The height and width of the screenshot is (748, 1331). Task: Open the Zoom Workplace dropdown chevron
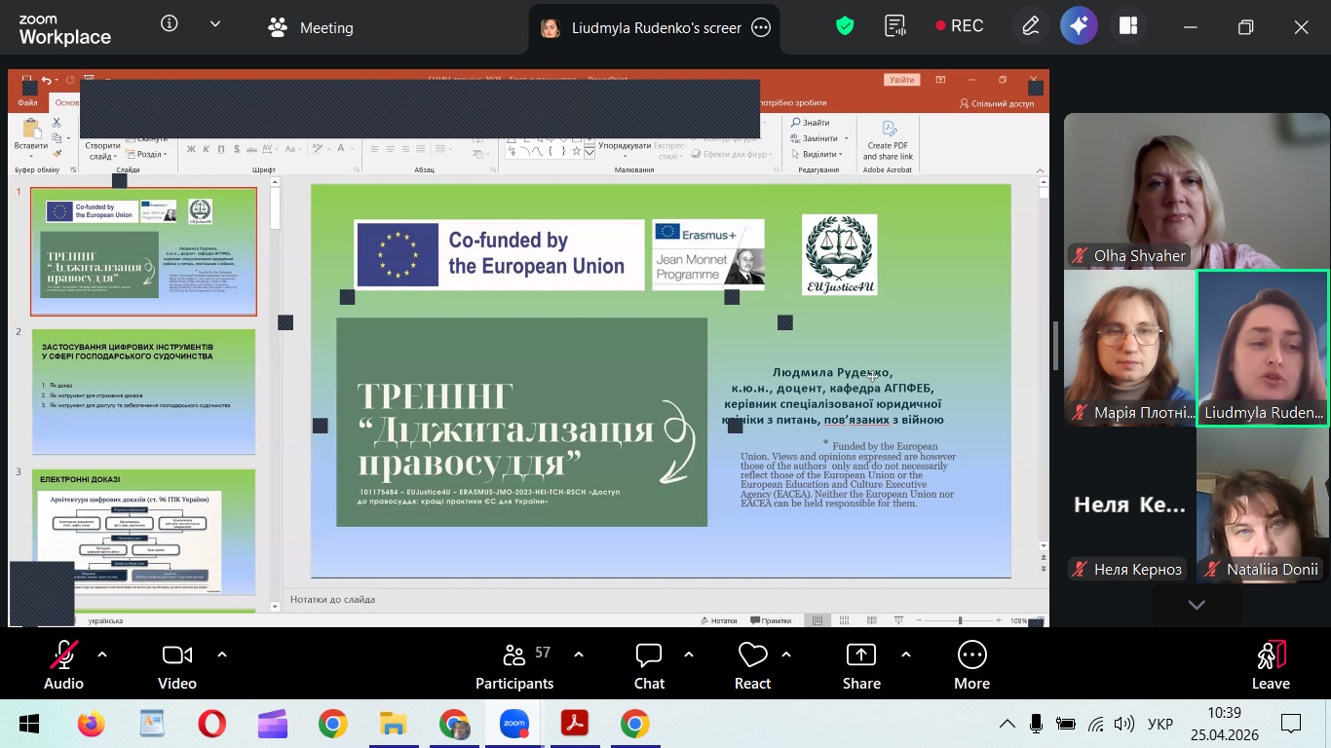(215, 24)
